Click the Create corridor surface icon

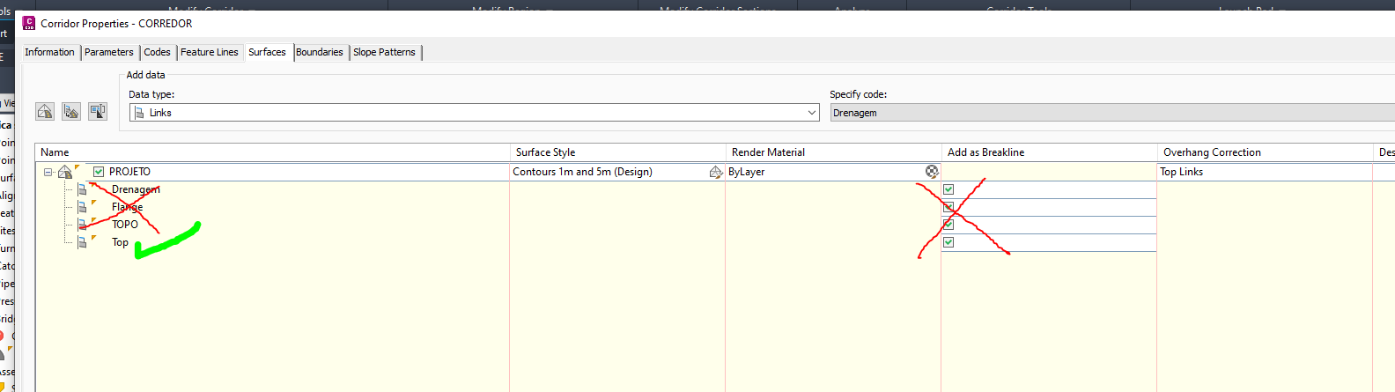point(45,111)
